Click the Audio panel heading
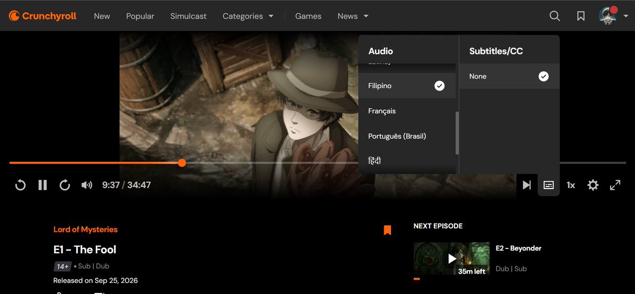 [380, 51]
